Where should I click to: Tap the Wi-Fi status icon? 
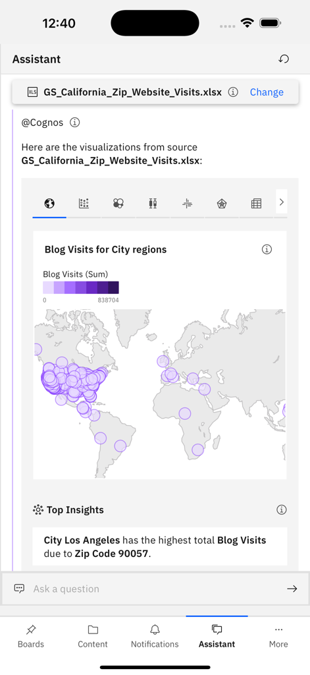247,23
